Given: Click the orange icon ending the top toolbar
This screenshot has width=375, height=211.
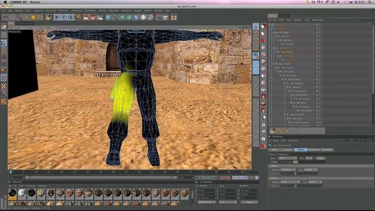Looking at the screenshot, I should click(x=173, y=17).
